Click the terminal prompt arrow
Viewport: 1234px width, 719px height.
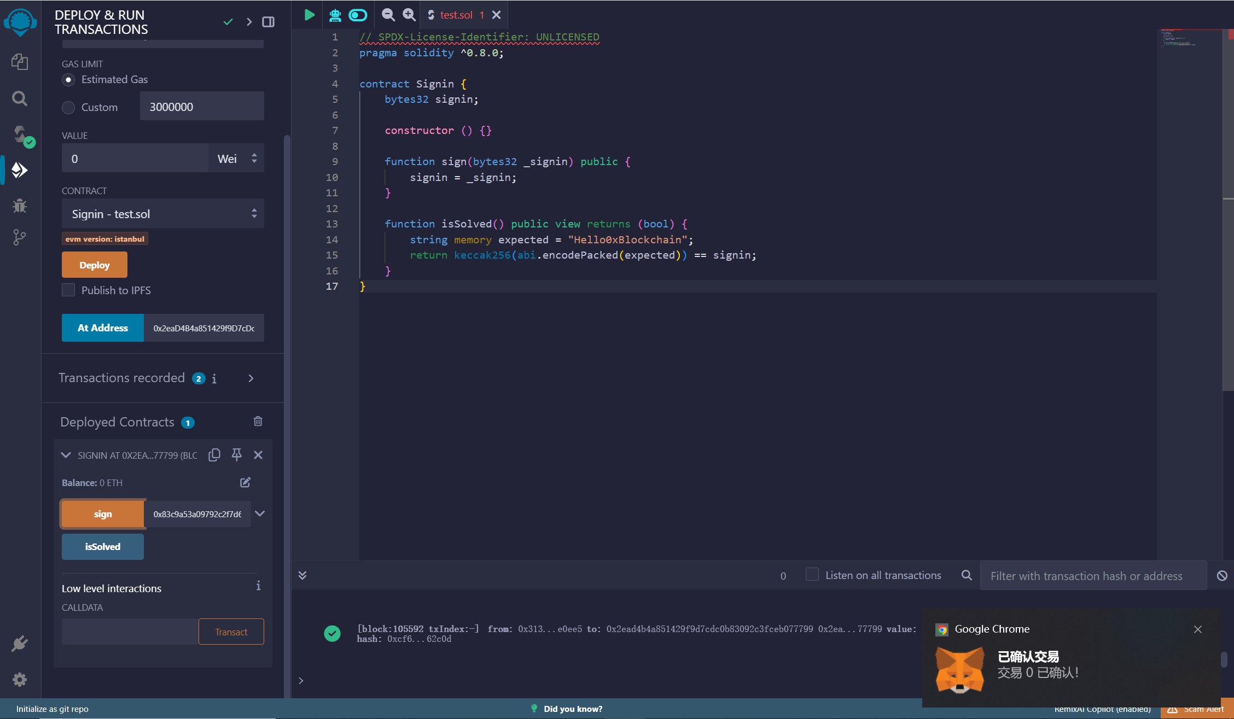point(301,681)
